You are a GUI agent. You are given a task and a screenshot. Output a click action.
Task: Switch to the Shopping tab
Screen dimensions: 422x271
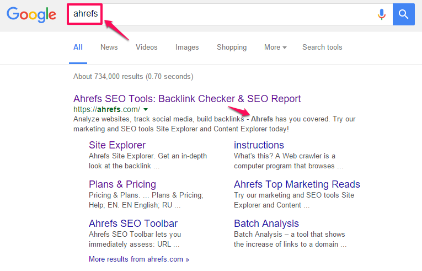coord(232,47)
